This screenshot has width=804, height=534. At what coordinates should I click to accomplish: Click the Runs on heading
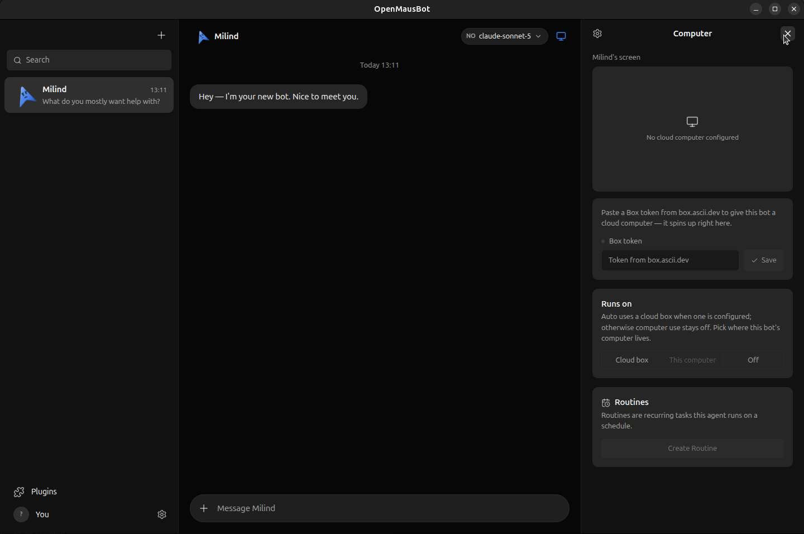point(616,304)
